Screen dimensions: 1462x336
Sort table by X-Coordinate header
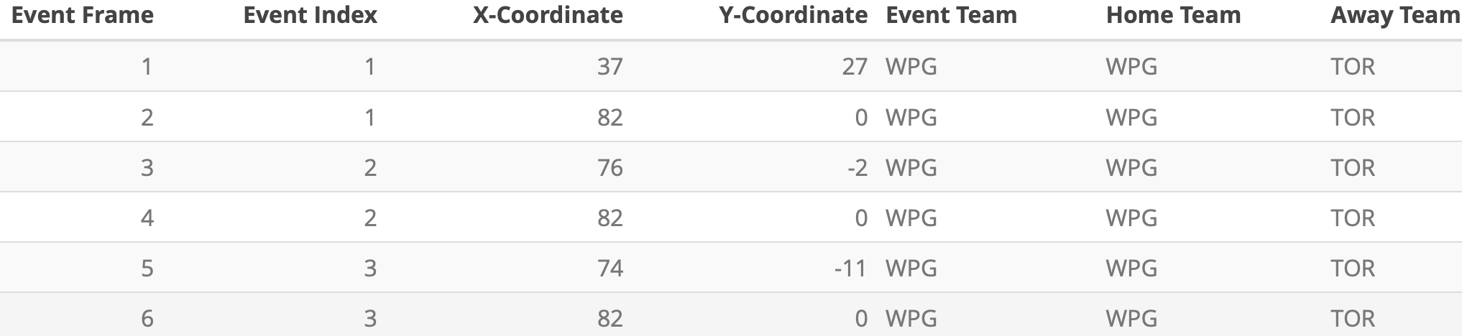tap(548, 16)
